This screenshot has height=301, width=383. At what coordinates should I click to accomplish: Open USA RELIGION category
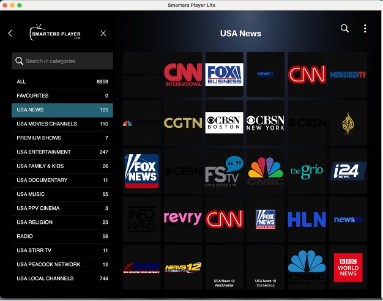click(x=62, y=222)
